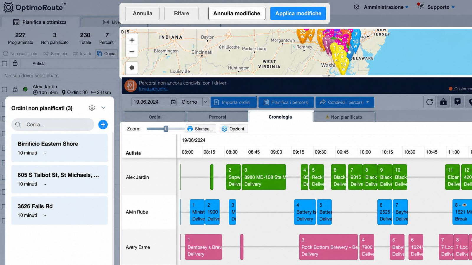Select the 3626 Falls Rd order card

60,211
